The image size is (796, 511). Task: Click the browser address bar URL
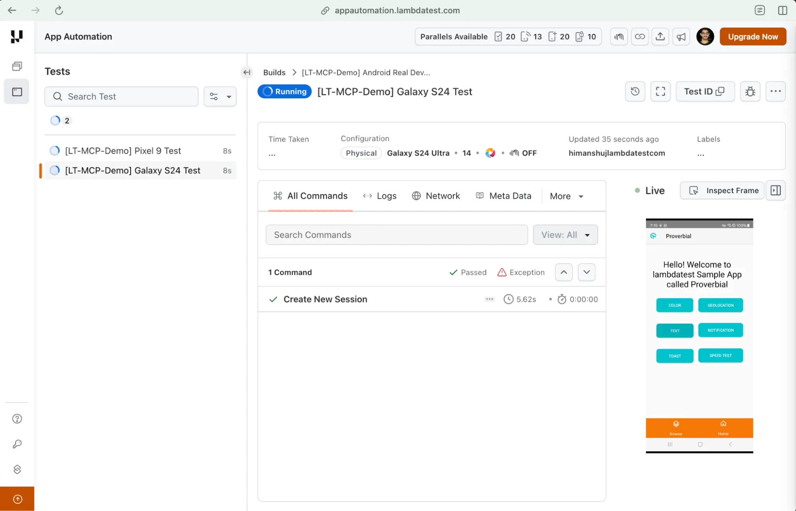(397, 10)
